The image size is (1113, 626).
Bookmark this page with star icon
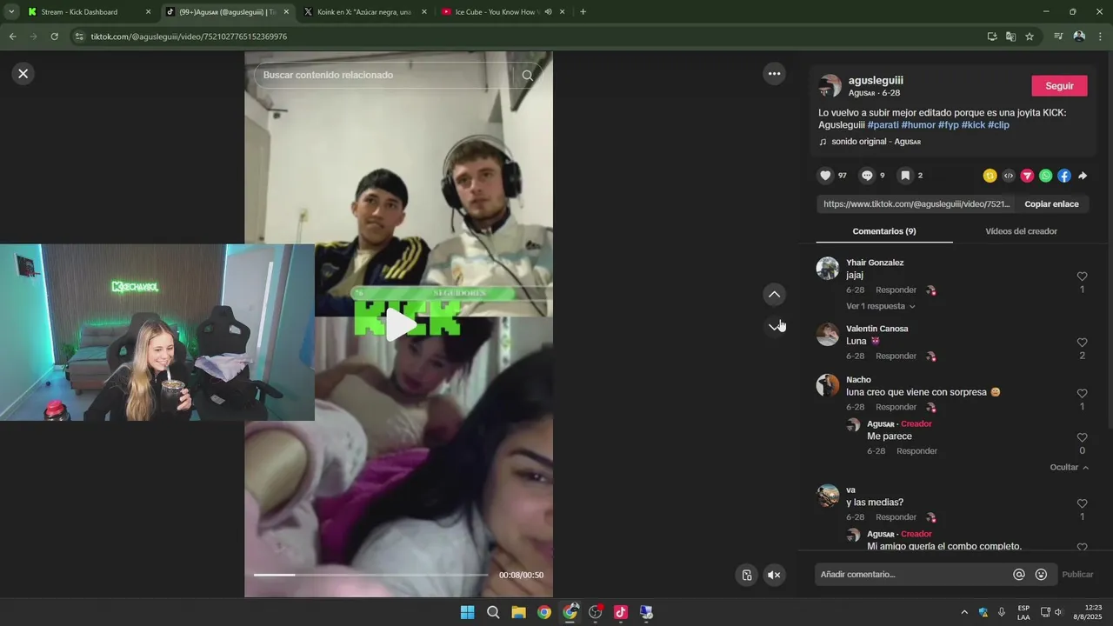click(1030, 37)
